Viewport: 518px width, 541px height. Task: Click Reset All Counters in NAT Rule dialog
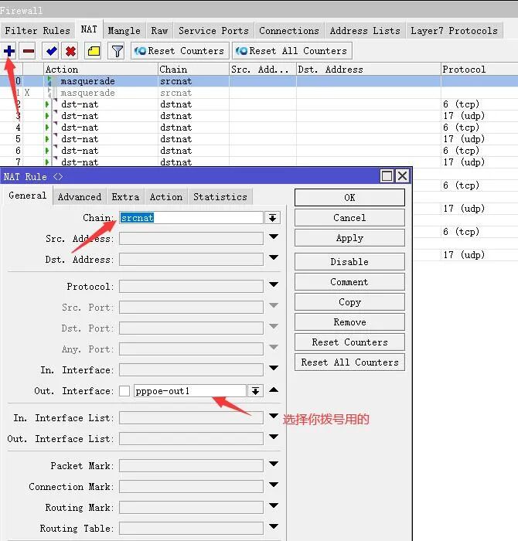(349, 362)
